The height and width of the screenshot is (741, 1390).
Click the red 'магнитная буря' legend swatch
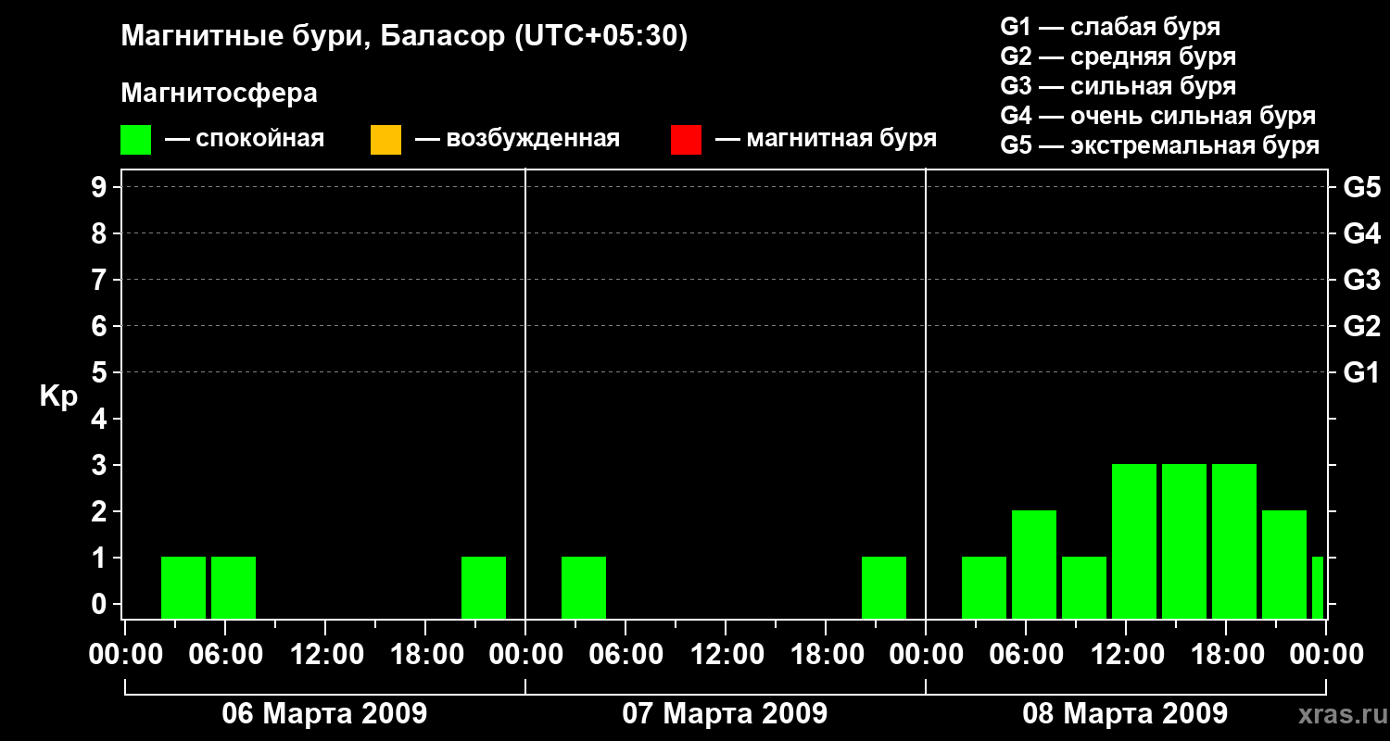click(686, 140)
